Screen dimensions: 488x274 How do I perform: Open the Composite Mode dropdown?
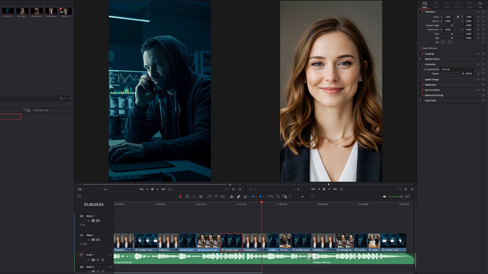coord(457,69)
